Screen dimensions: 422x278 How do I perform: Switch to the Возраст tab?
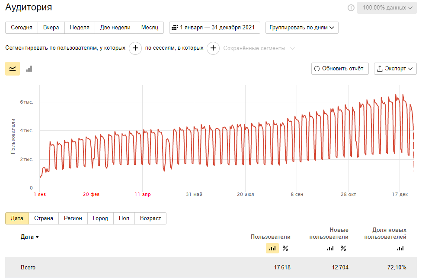point(150,218)
